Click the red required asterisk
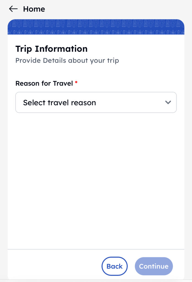 pos(76,83)
